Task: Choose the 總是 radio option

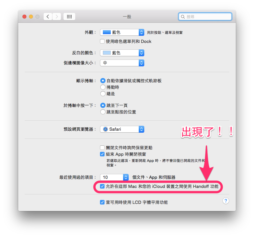Action: point(103,94)
